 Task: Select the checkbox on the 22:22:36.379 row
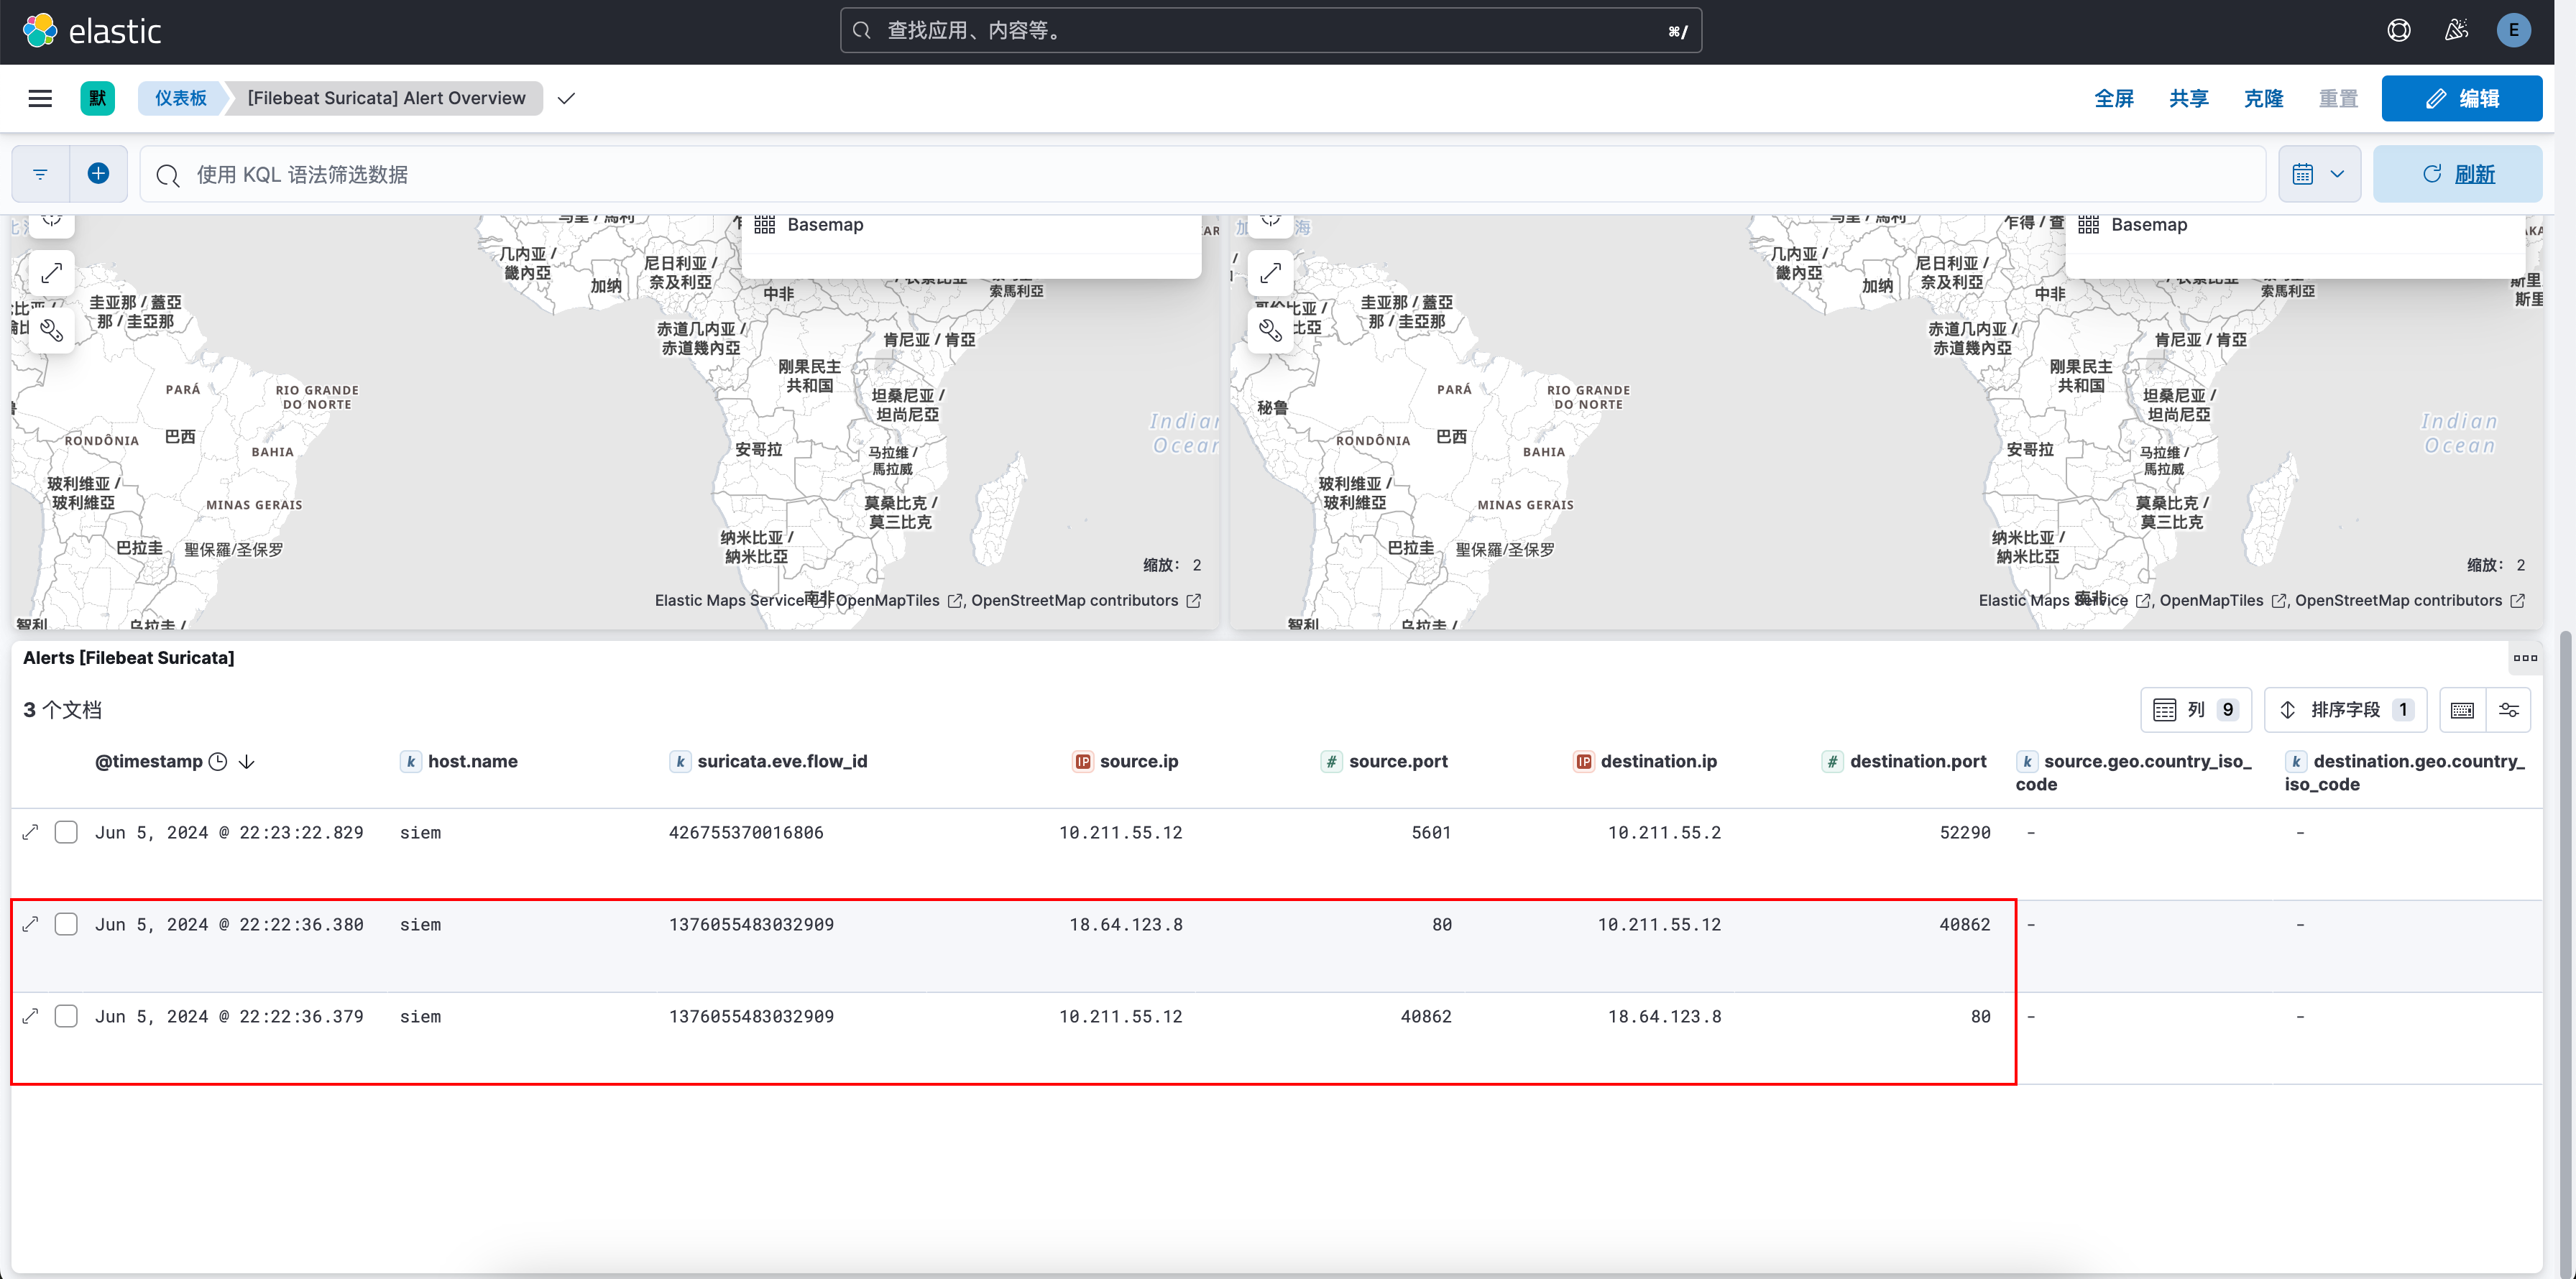coord(66,1016)
